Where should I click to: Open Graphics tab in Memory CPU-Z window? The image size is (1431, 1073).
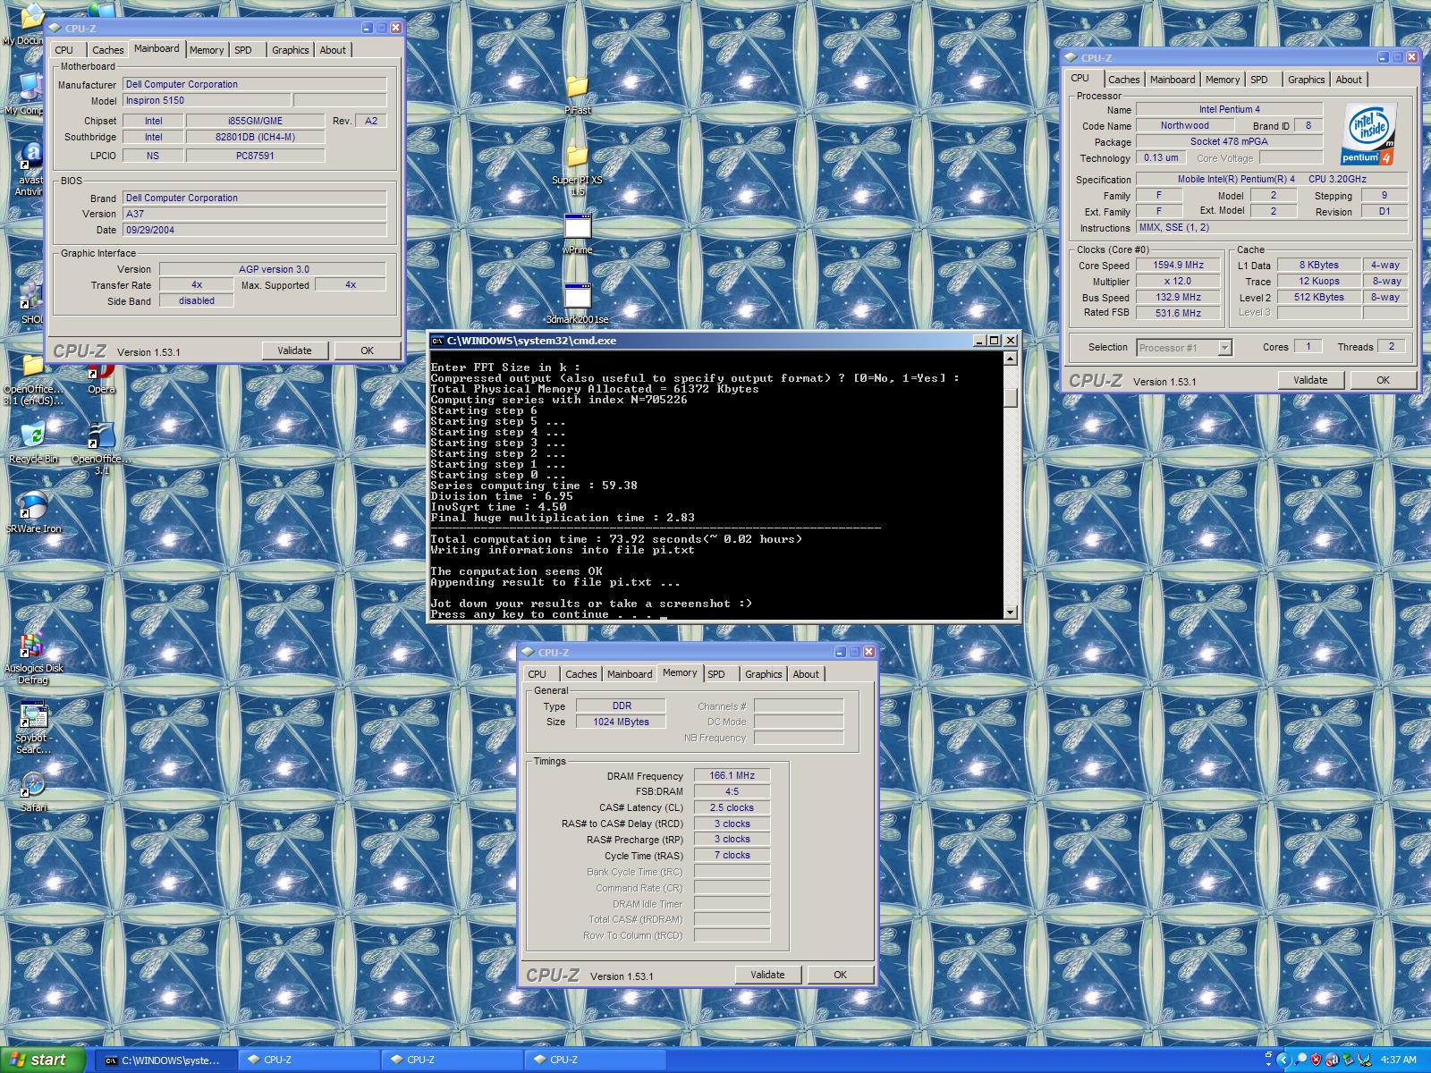[763, 674]
